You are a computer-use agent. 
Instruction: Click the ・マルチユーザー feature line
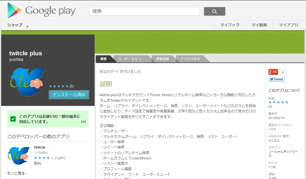click(114, 131)
